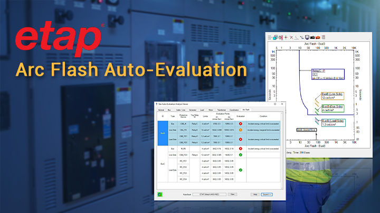Select the Arc Flash tab

coord(246,109)
